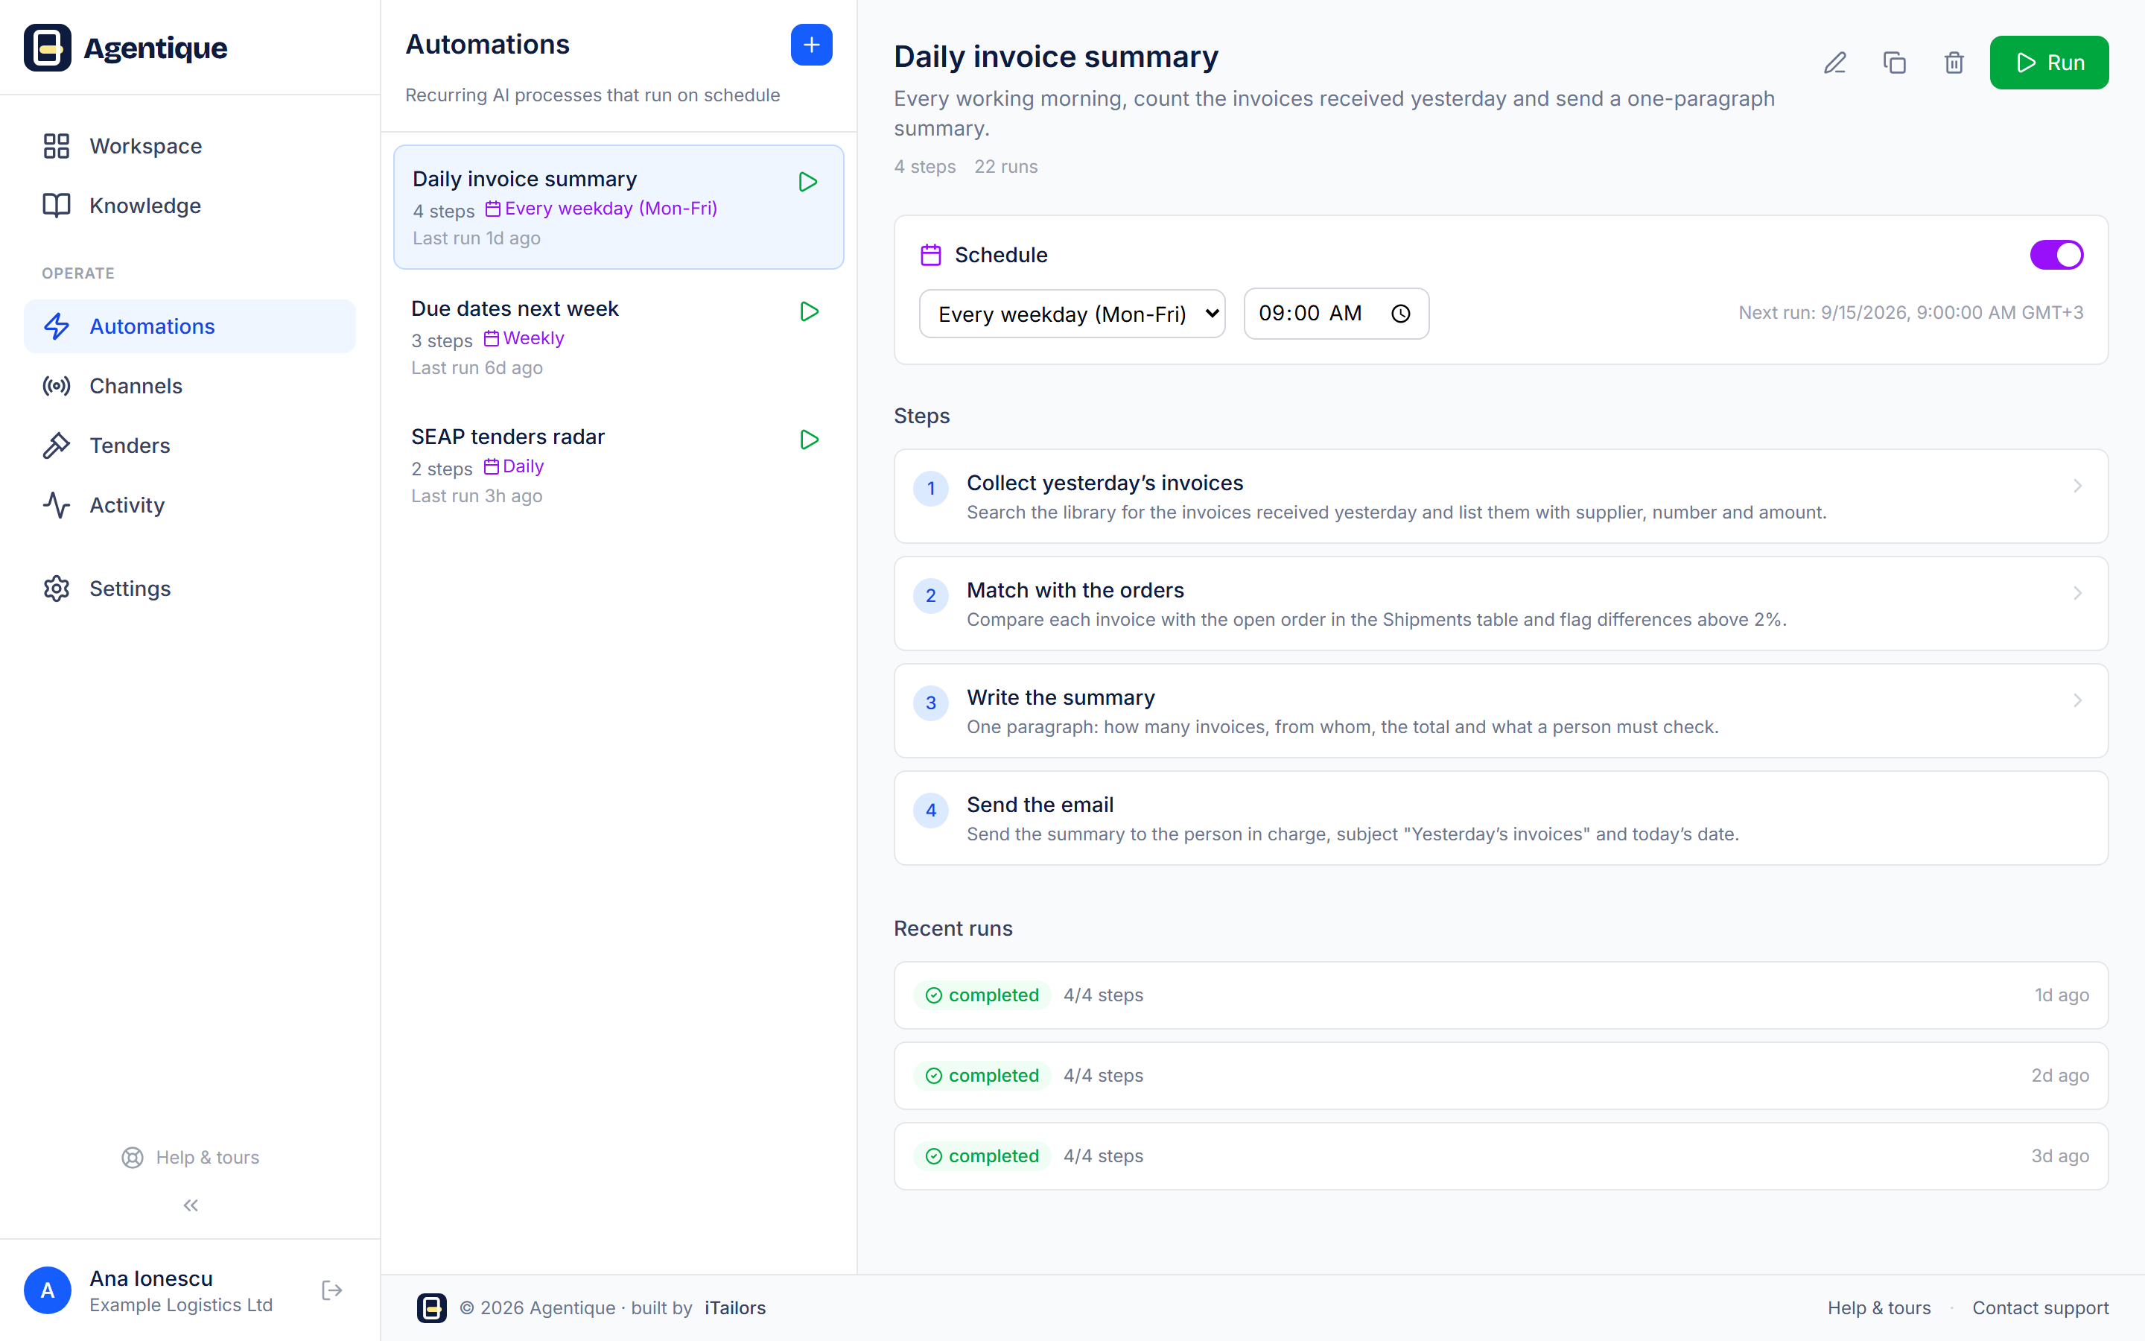Navigate to Tenders
The image size is (2145, 1341).
tap(190, 446)
